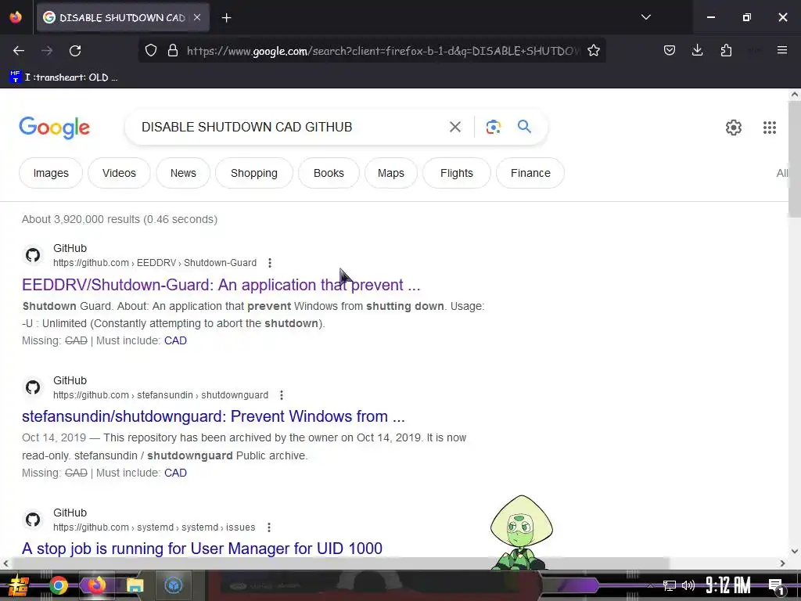List all tabs dropdown arrow
This screenshot has height=601, width=801.
click(645, 17)
